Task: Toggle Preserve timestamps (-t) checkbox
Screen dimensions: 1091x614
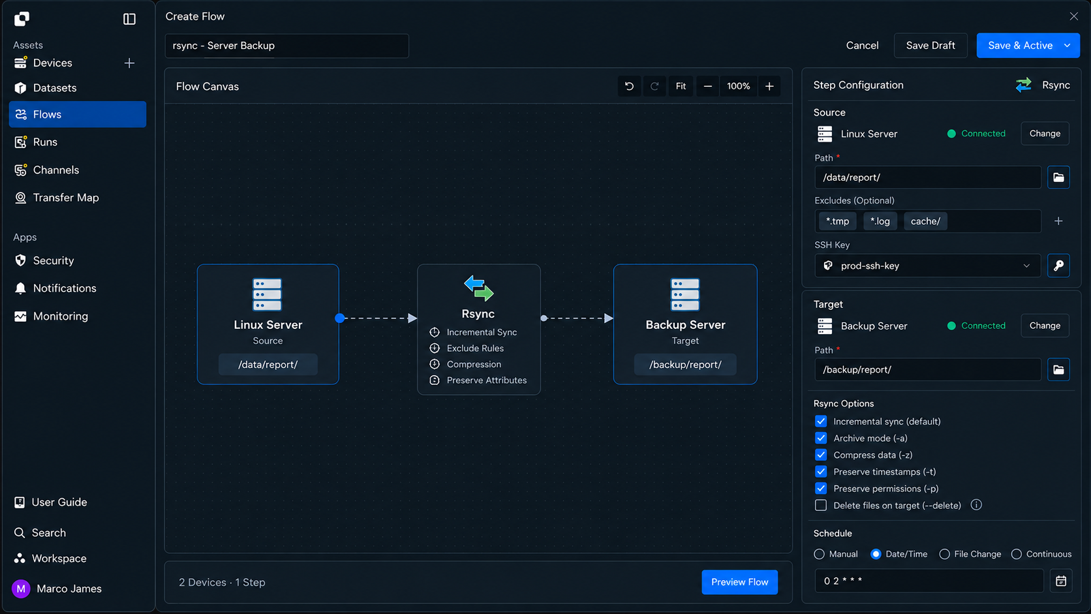Action: 821,472
